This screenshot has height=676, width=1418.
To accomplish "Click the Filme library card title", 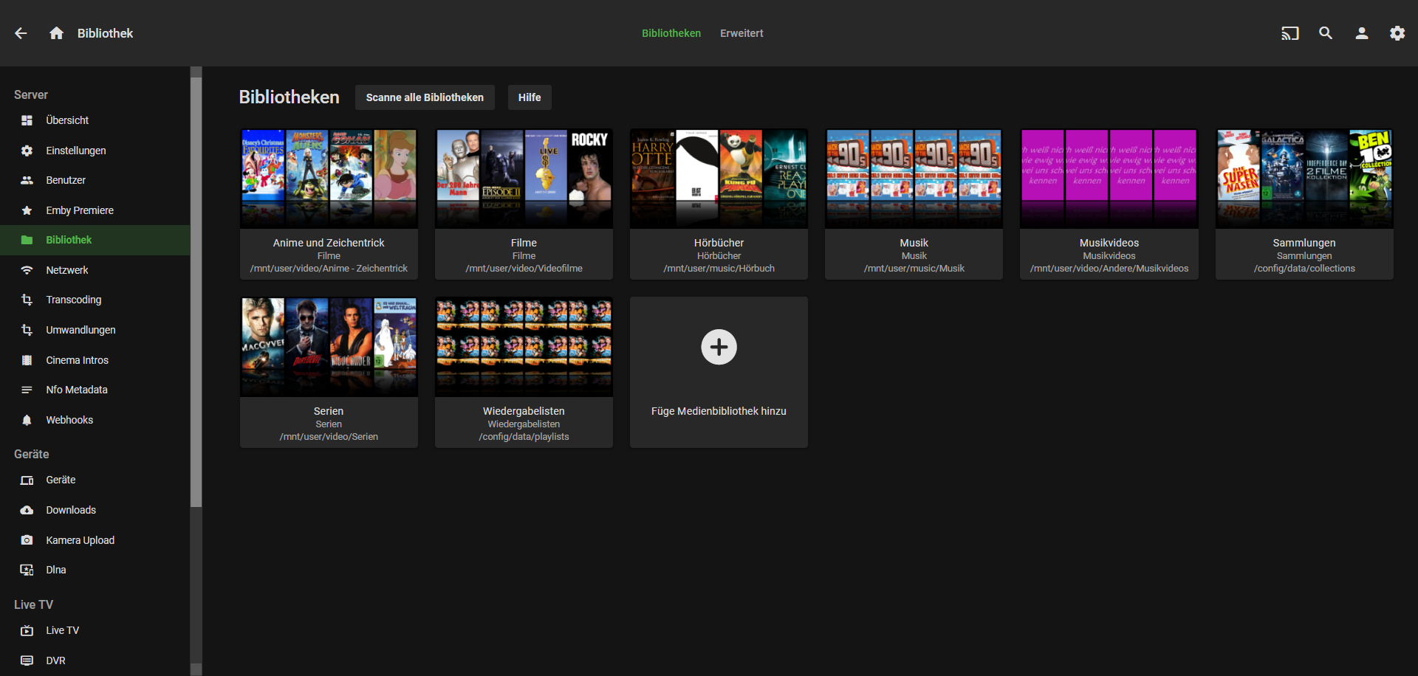I will tap(524, 243).
